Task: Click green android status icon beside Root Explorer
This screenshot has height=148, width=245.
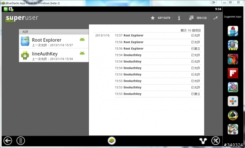Action: coord(82,39)
